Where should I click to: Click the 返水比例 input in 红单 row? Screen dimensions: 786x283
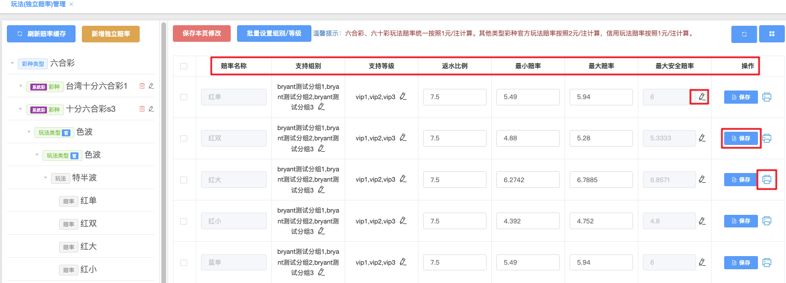[455, 97]
